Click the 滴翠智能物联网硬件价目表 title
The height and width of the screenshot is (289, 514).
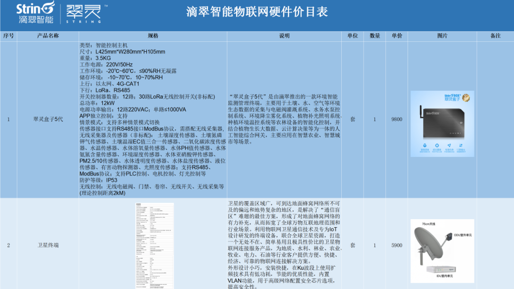257,12
